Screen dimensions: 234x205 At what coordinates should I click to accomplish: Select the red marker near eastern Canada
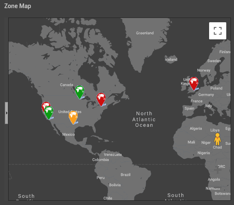click(101, 100)
